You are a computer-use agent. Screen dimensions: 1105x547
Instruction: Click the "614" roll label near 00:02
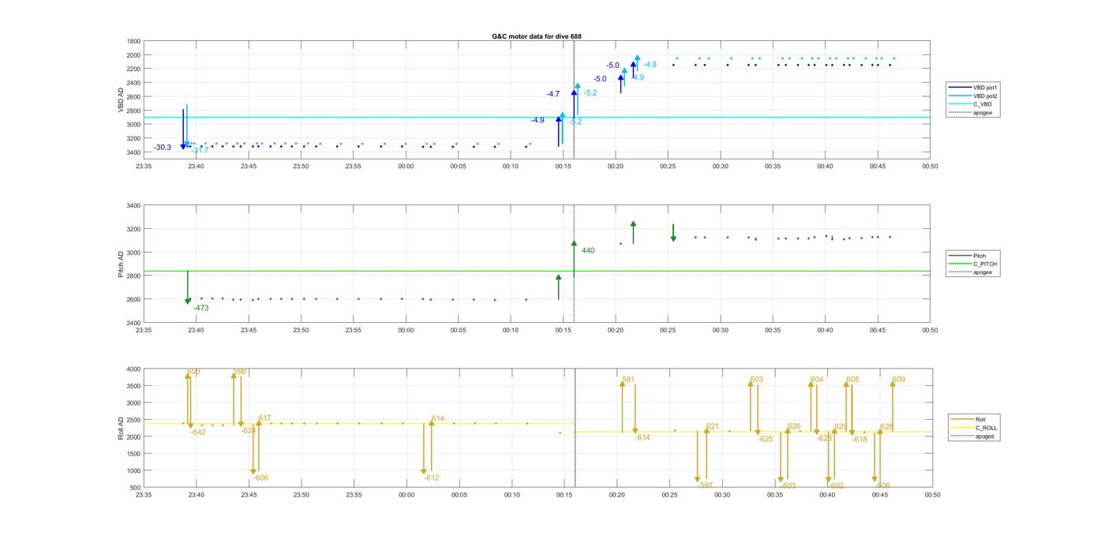(438, 418)
